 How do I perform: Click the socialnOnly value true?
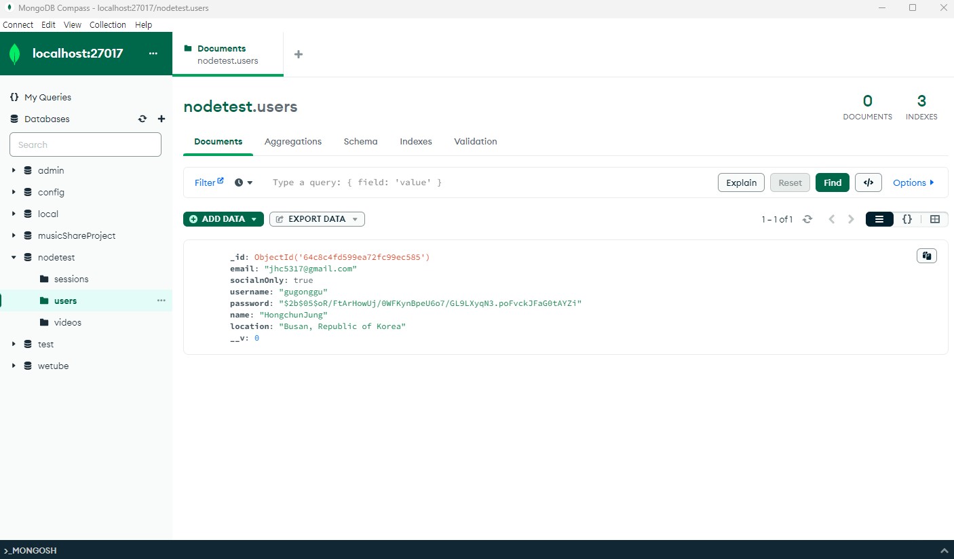pos(303,280)
